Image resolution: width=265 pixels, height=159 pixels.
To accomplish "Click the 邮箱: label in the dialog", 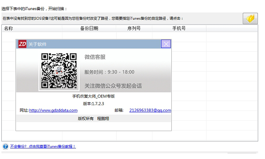I will point(119,110).
